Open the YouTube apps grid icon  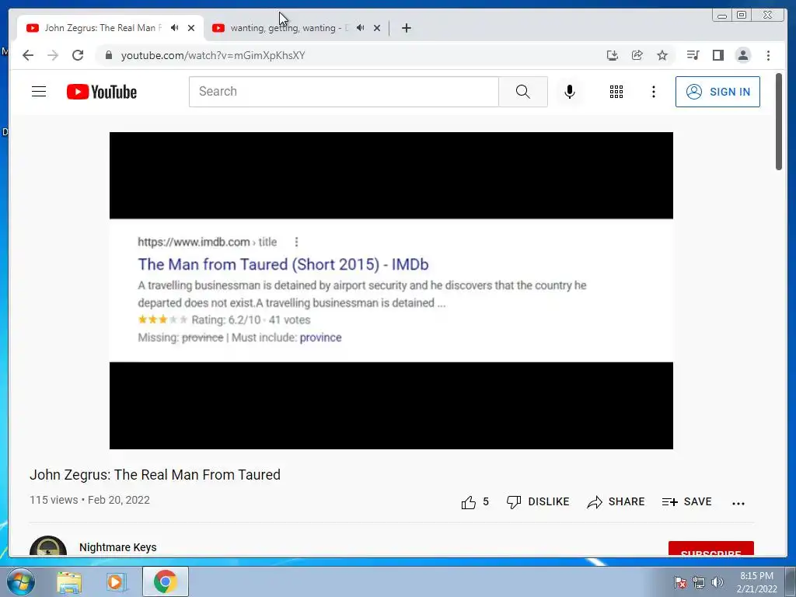(616, 92)
